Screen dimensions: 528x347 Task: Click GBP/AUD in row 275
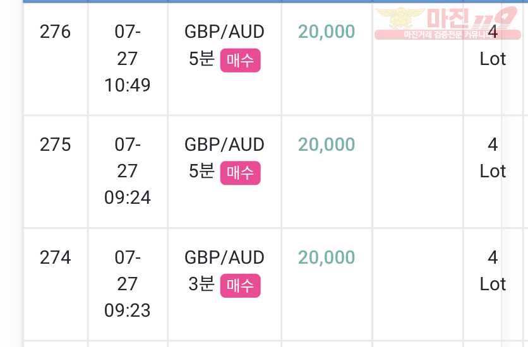(224, 144)
